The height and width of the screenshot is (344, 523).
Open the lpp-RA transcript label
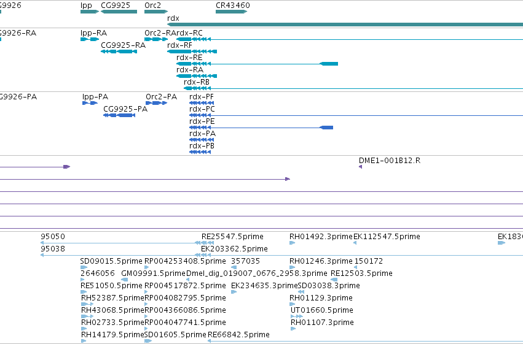click(x=93, y=33)
